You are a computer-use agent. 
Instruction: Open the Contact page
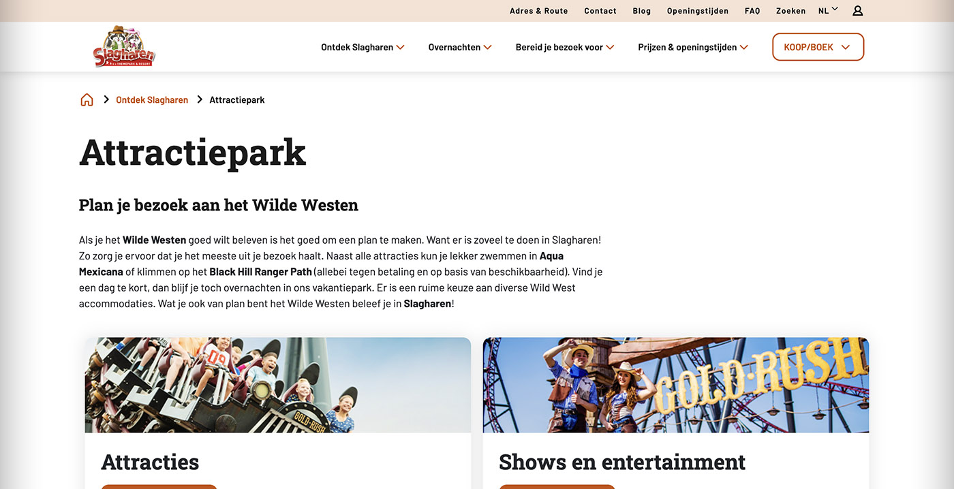pyautogui.click(x=600, y=11)
